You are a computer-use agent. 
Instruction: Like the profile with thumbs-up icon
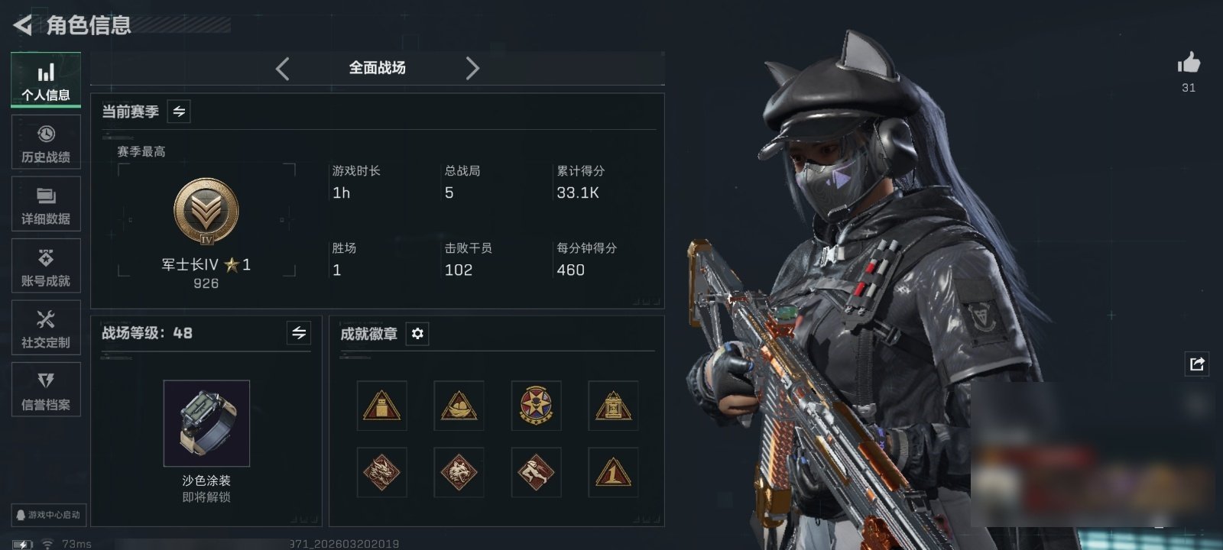click(x=1189, y=63)
